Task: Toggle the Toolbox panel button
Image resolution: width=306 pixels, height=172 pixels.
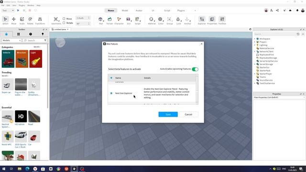Action: 222,21
